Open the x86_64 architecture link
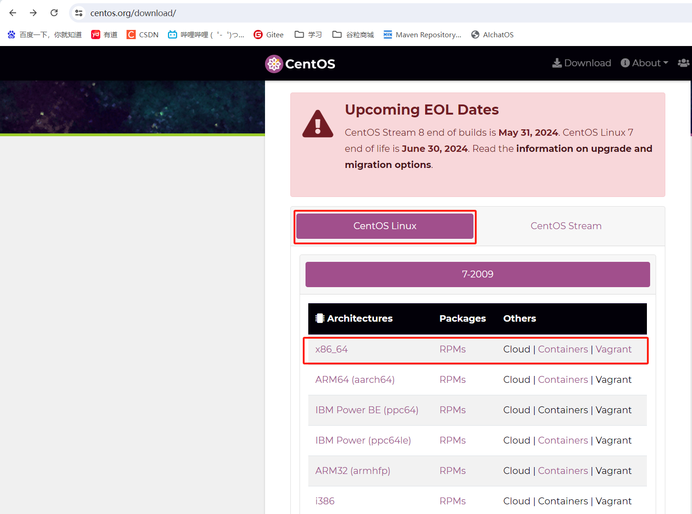Viewport: 692px width, 514px height. [331, 349]
